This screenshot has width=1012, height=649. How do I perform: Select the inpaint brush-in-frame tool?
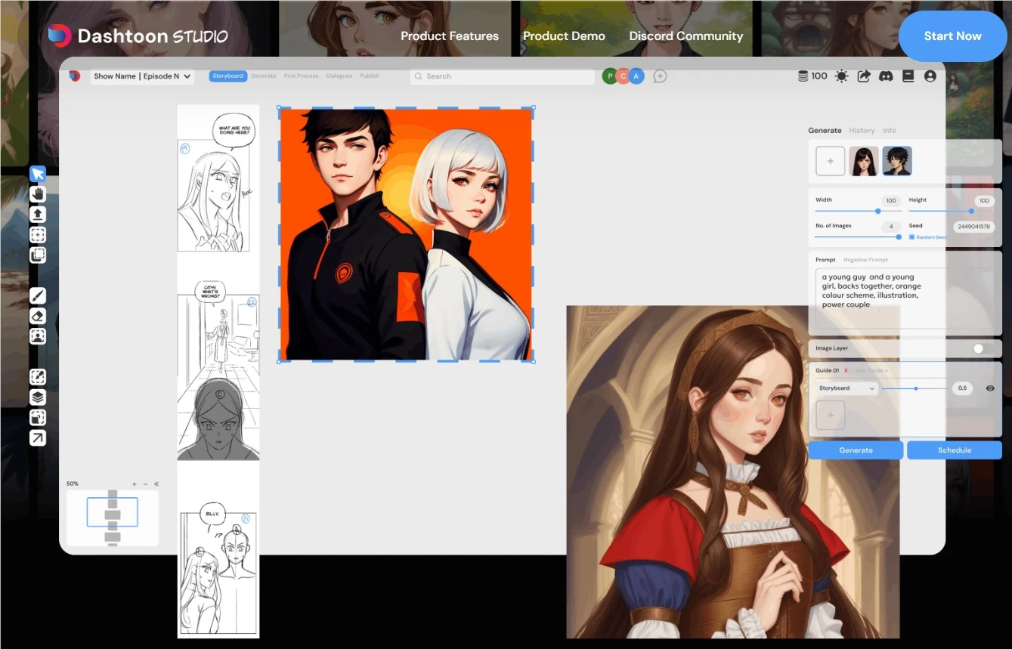coord(38,377)
